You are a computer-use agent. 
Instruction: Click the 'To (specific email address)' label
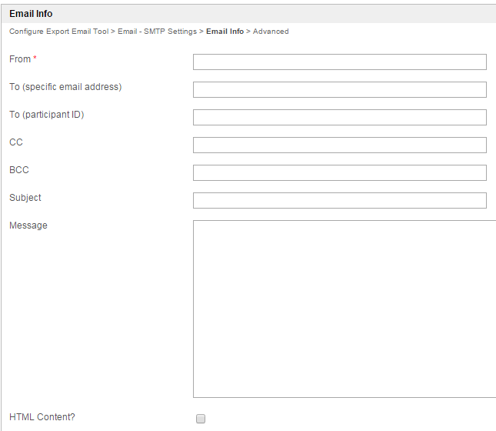click(65, 87)
